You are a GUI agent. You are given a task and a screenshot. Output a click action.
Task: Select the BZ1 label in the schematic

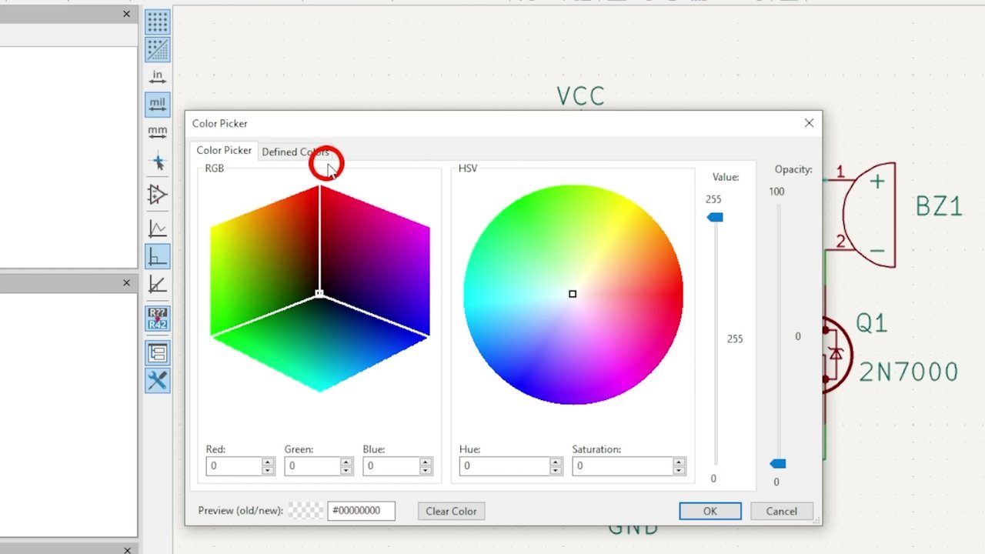(939, 206)
